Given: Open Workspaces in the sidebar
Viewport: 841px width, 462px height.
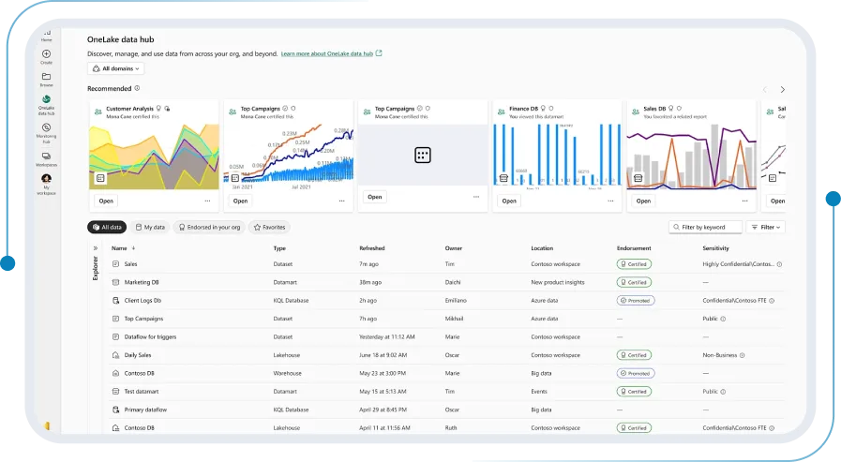Looking at the screenshot, I should pos(46,159).
